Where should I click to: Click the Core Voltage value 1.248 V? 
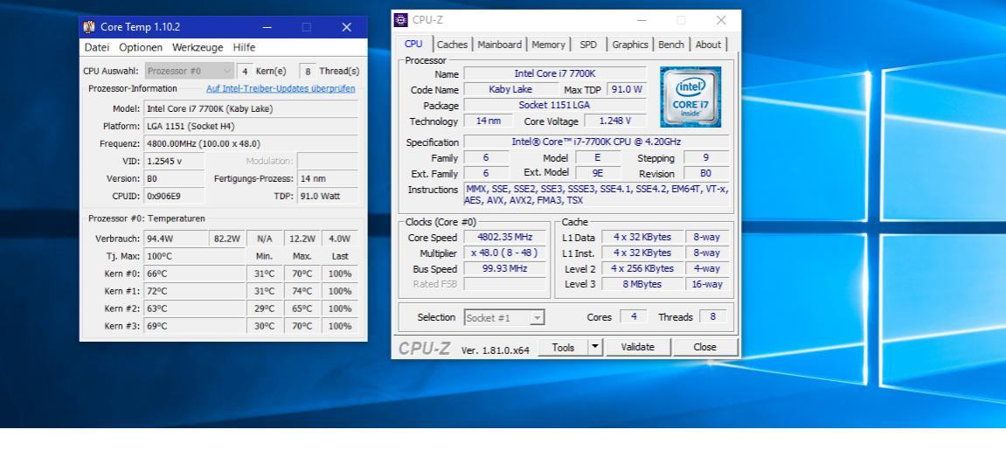614,121
